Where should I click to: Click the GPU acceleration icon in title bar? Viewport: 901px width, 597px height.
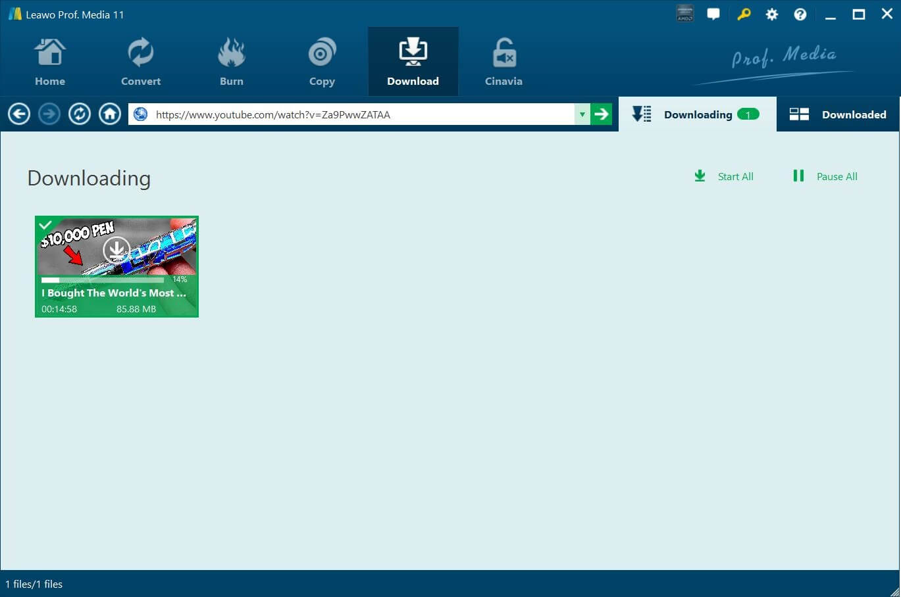click(x=684, y=14)
